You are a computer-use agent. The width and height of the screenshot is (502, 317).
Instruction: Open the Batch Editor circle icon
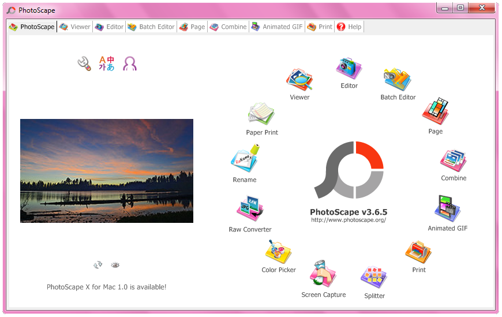click(398, 79)
